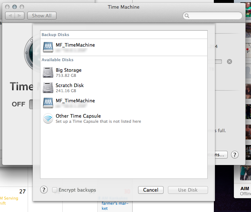This screenshot has width=251, height=212.
Task: Click the MF_TimeMachine network disk icon in Backup Disks
Action: click(48, 47)
